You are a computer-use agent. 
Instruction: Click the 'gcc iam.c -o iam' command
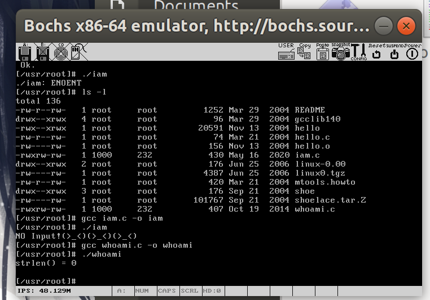pos(122,218)
